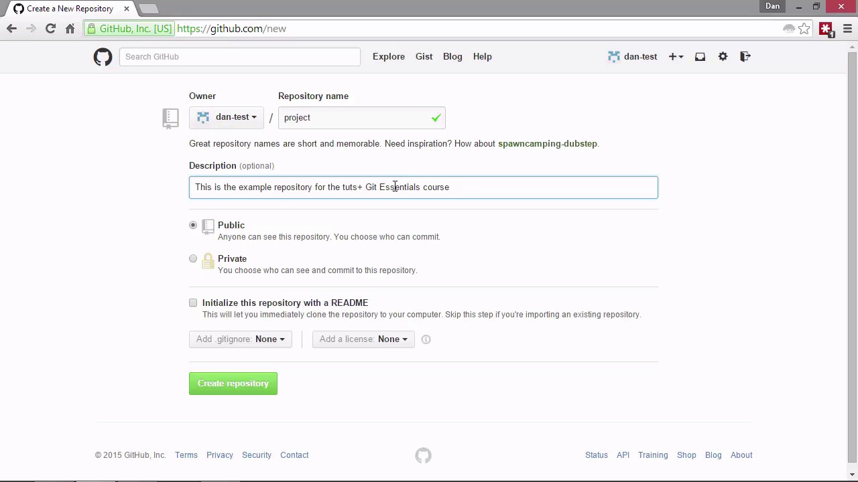
Task: Click the green SSL lock badge
Action: click(x=129, y=29)
